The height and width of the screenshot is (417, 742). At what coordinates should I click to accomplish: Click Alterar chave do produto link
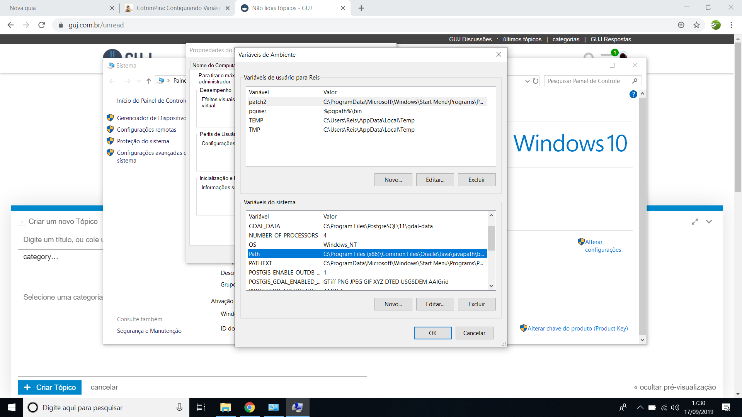click(577, 329)
